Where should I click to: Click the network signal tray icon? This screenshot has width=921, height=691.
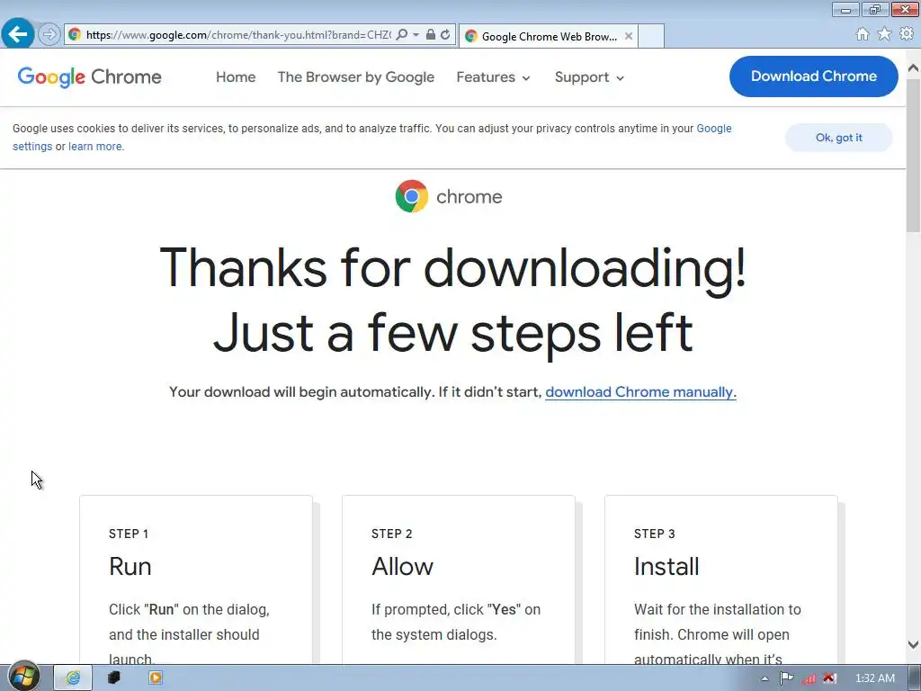pos(809,678)
